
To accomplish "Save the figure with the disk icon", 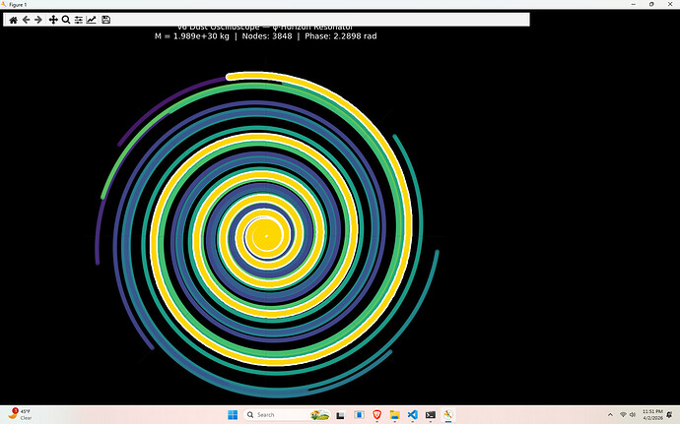I will pyautogui.click(x=105, y=20).
